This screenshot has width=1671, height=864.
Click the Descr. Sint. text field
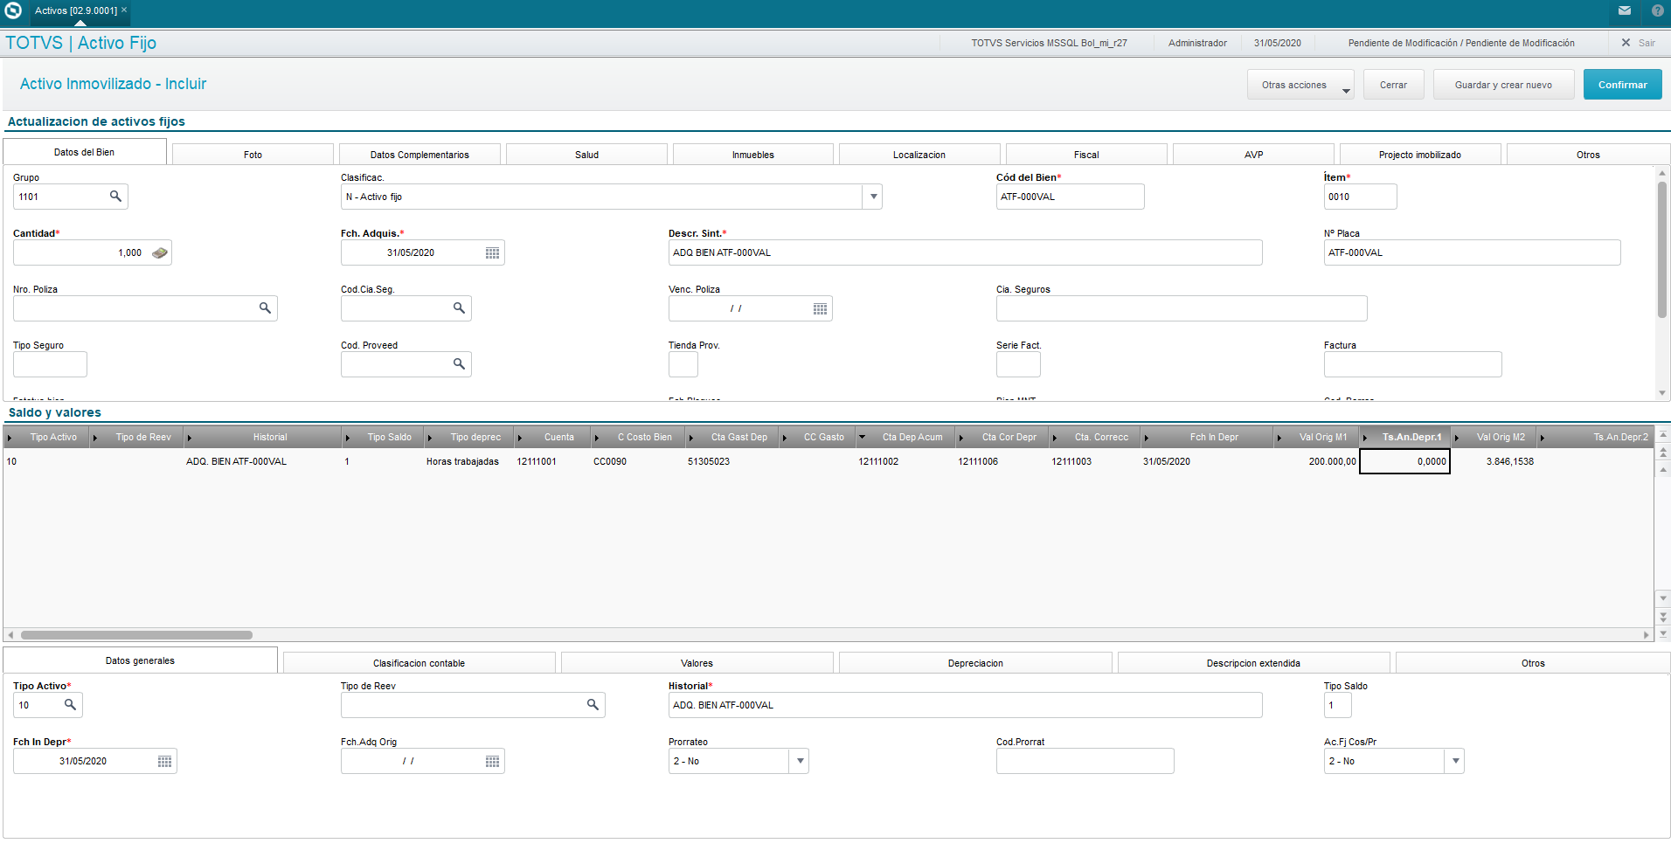(965, 252)
